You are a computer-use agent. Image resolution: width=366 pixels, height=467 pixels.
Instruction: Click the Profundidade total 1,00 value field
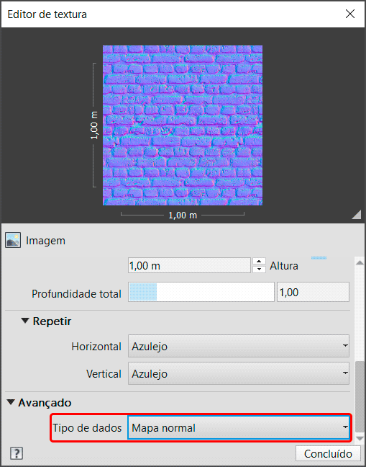coord(313,293)
